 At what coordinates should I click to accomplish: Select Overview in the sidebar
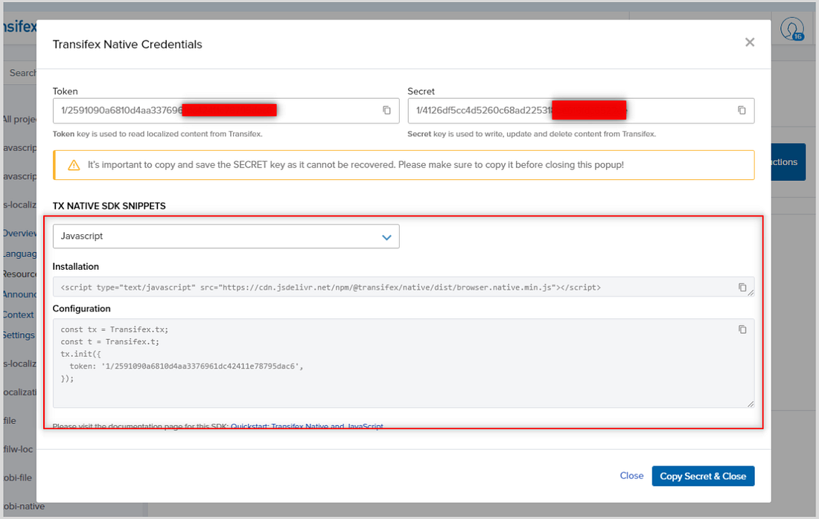point(19,233)
